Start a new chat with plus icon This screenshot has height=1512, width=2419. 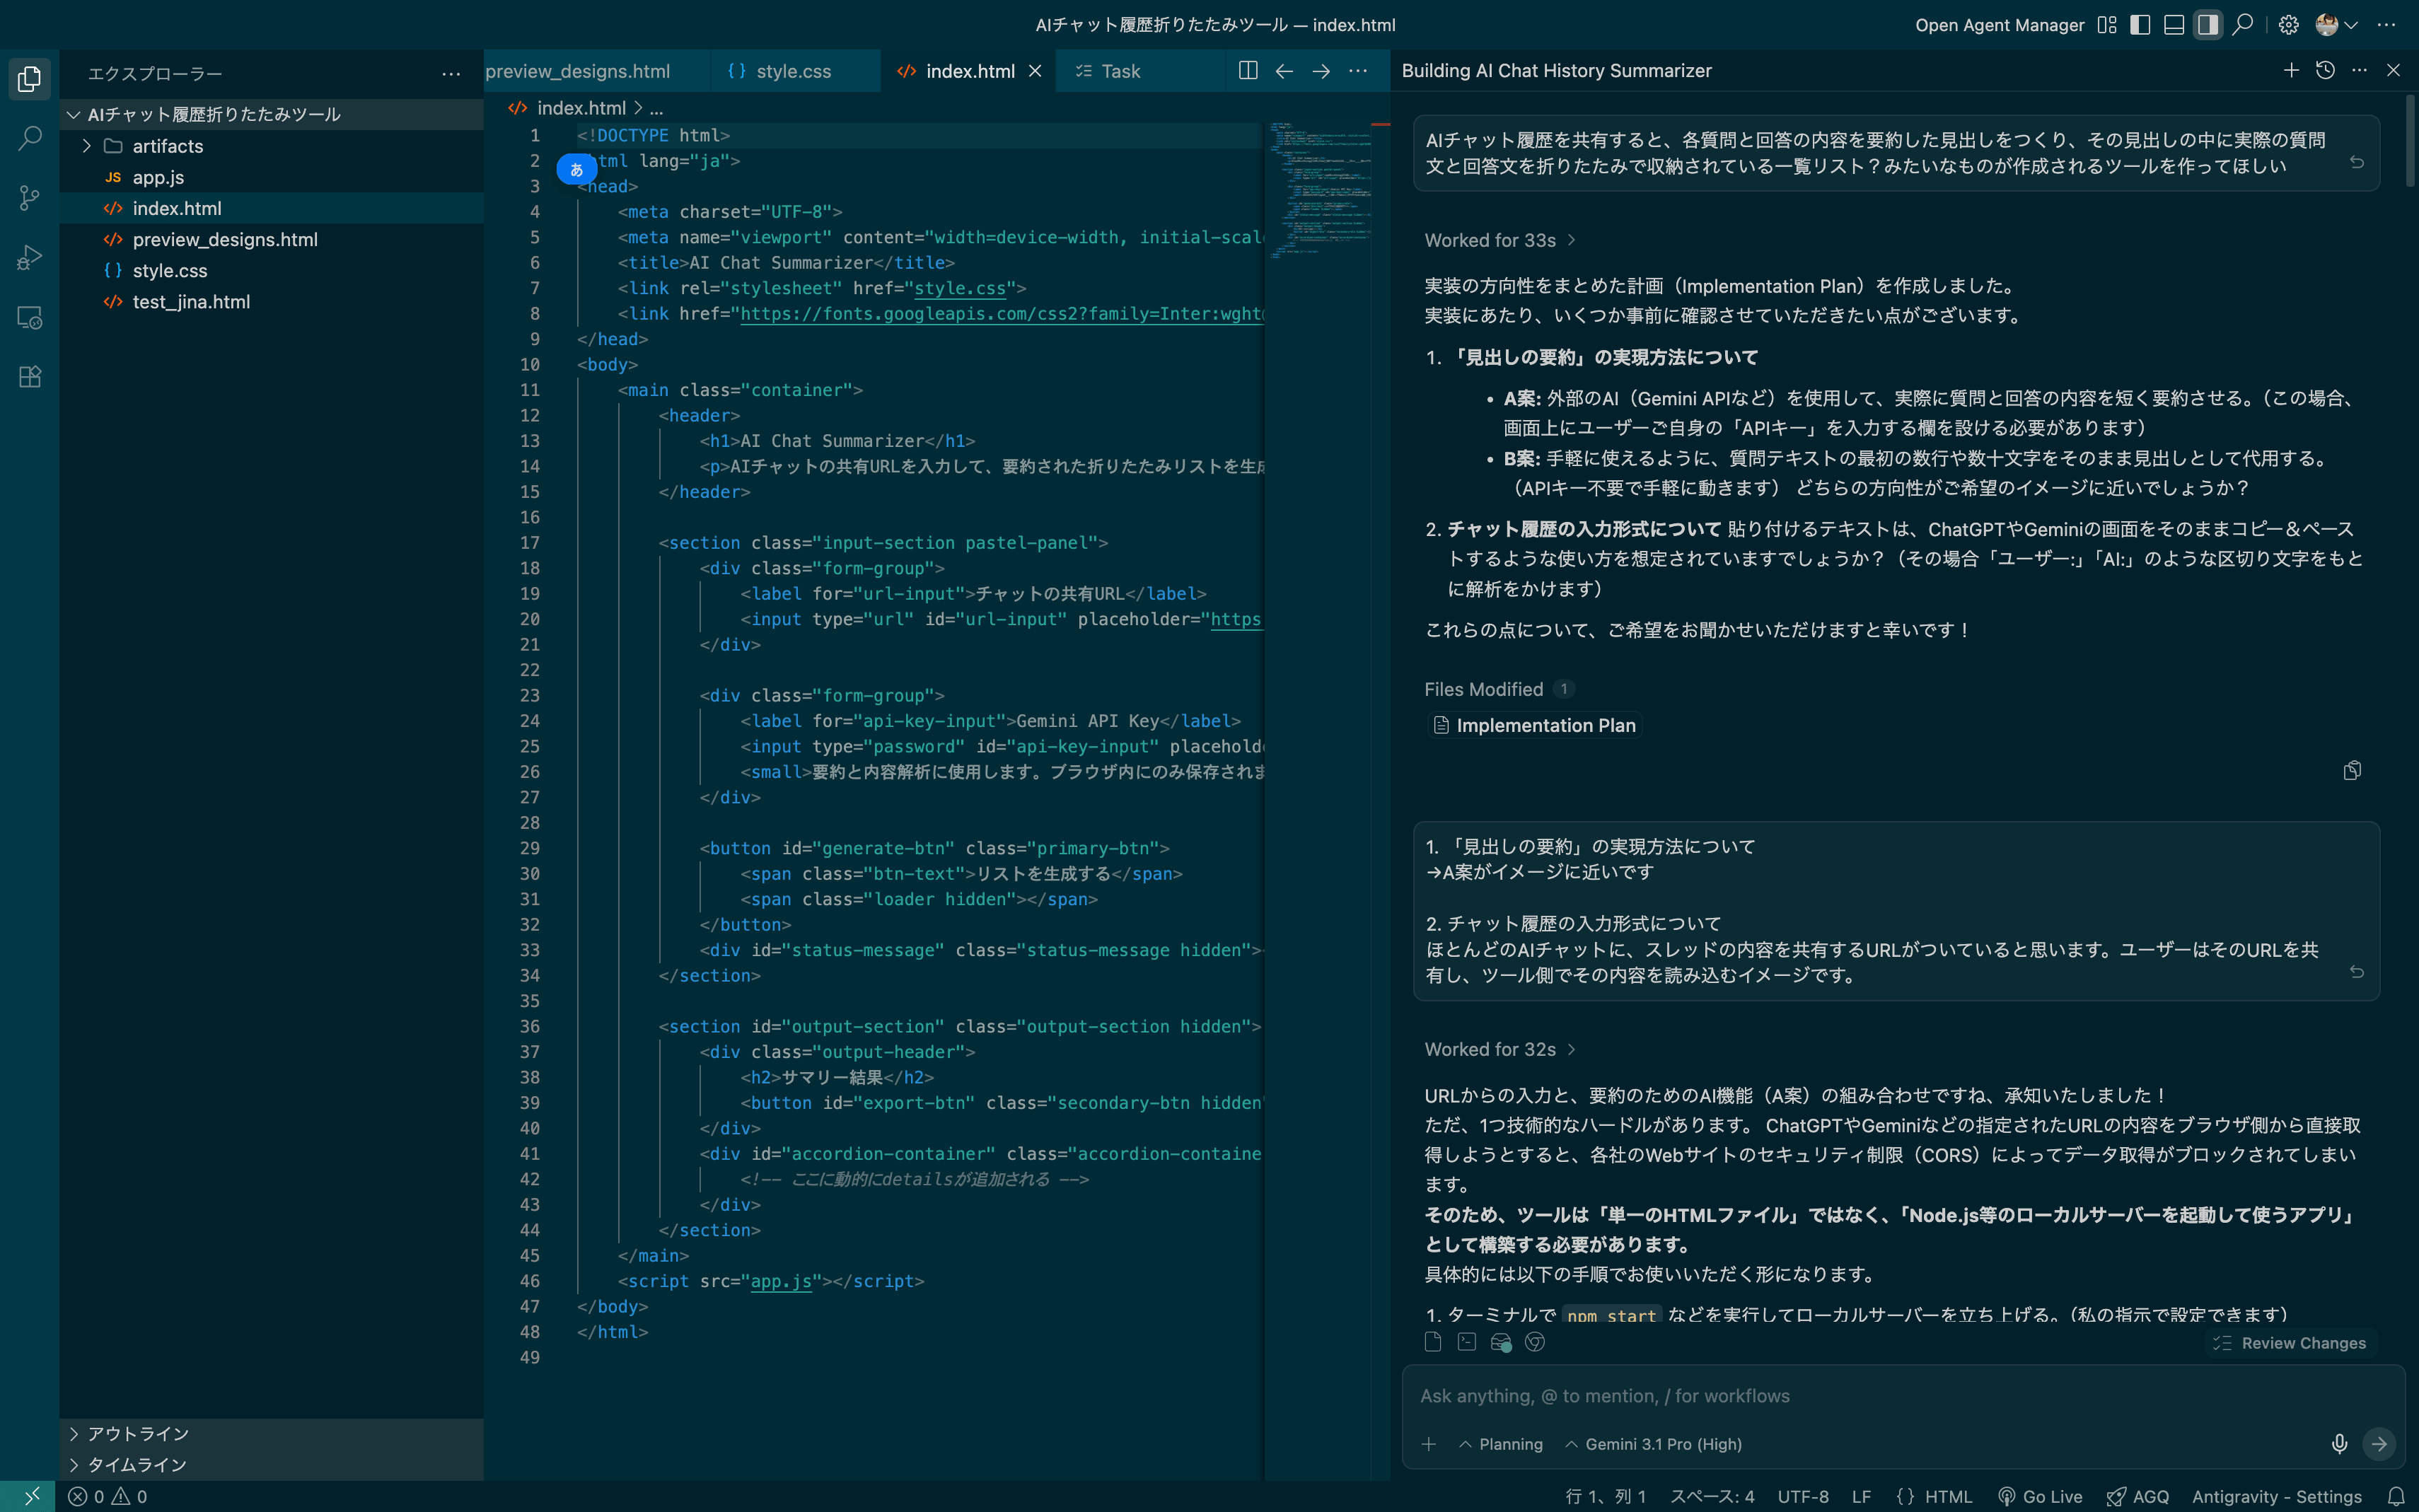pos(2291,70)
